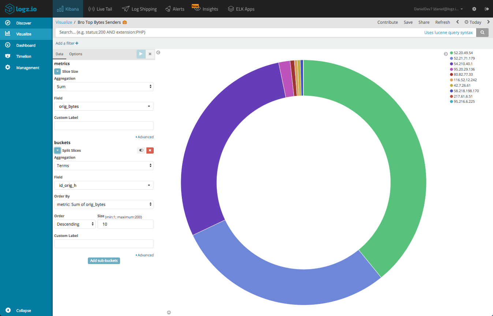Open ELK Apps
The height and width of the screenshot is (316, 493).
[x=241, y=9]
